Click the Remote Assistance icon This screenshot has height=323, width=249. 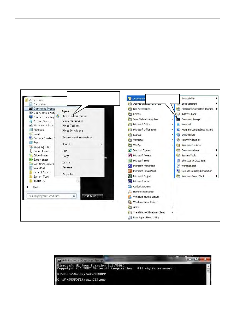(x=130, y=192)
